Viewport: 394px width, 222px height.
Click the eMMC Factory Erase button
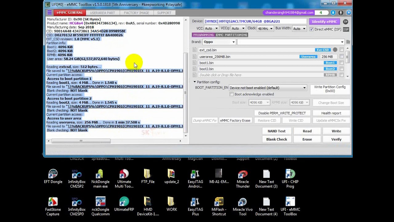235,121
